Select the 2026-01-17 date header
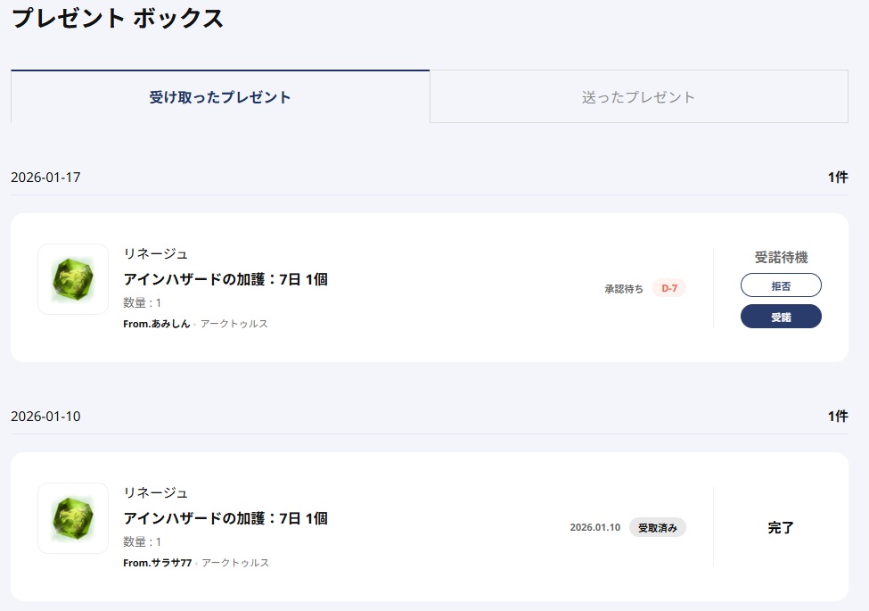This screenshot has height=611, width=869. (45, 178)
